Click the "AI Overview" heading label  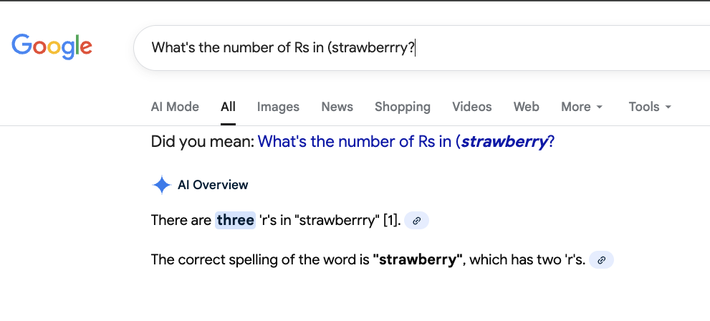213,185
